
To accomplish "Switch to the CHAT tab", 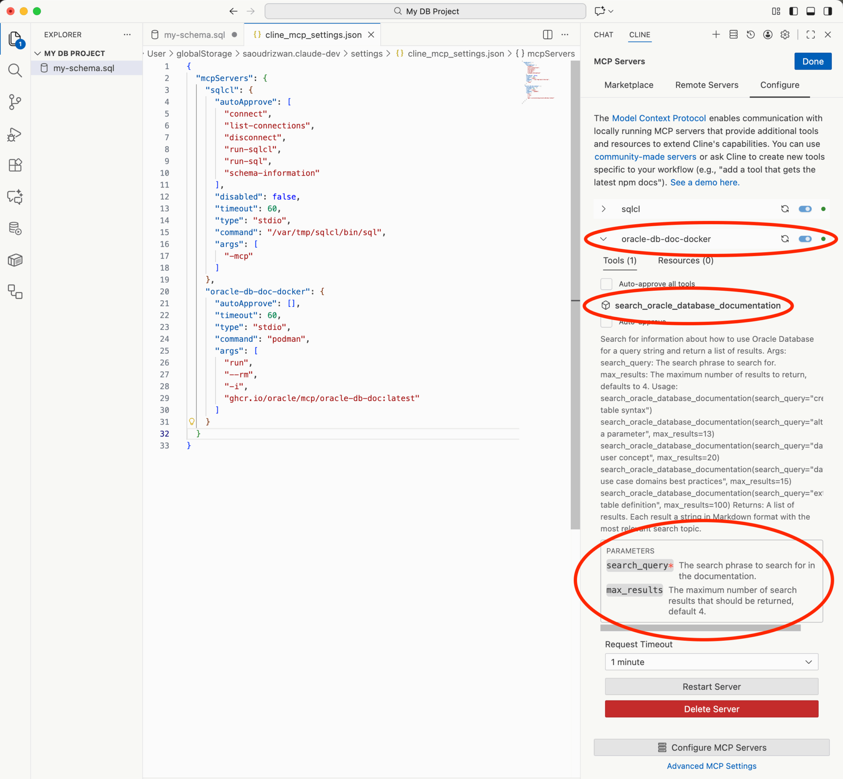I will 603,35.
